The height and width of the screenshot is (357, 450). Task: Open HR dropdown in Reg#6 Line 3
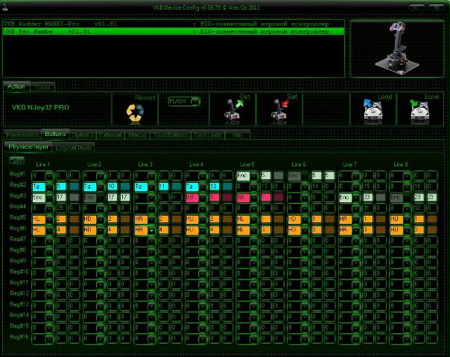pyautogui.click(x=151, y=230)
